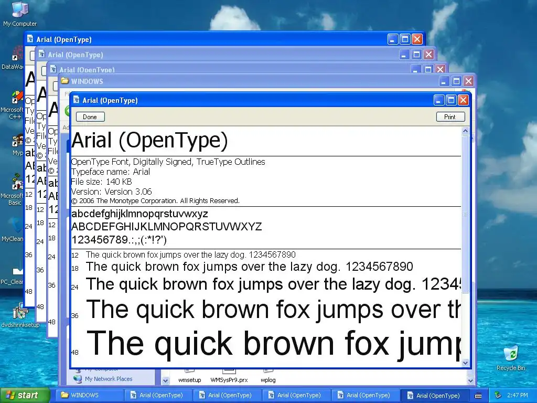Select the WMSysPr9.prx file in WINDOWS folder
The height and width of the screenshot is (403, 537).
pos(229,376)
